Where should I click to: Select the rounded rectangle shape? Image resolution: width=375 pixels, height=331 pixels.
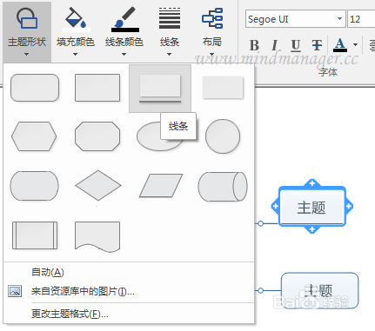(35, 88)
